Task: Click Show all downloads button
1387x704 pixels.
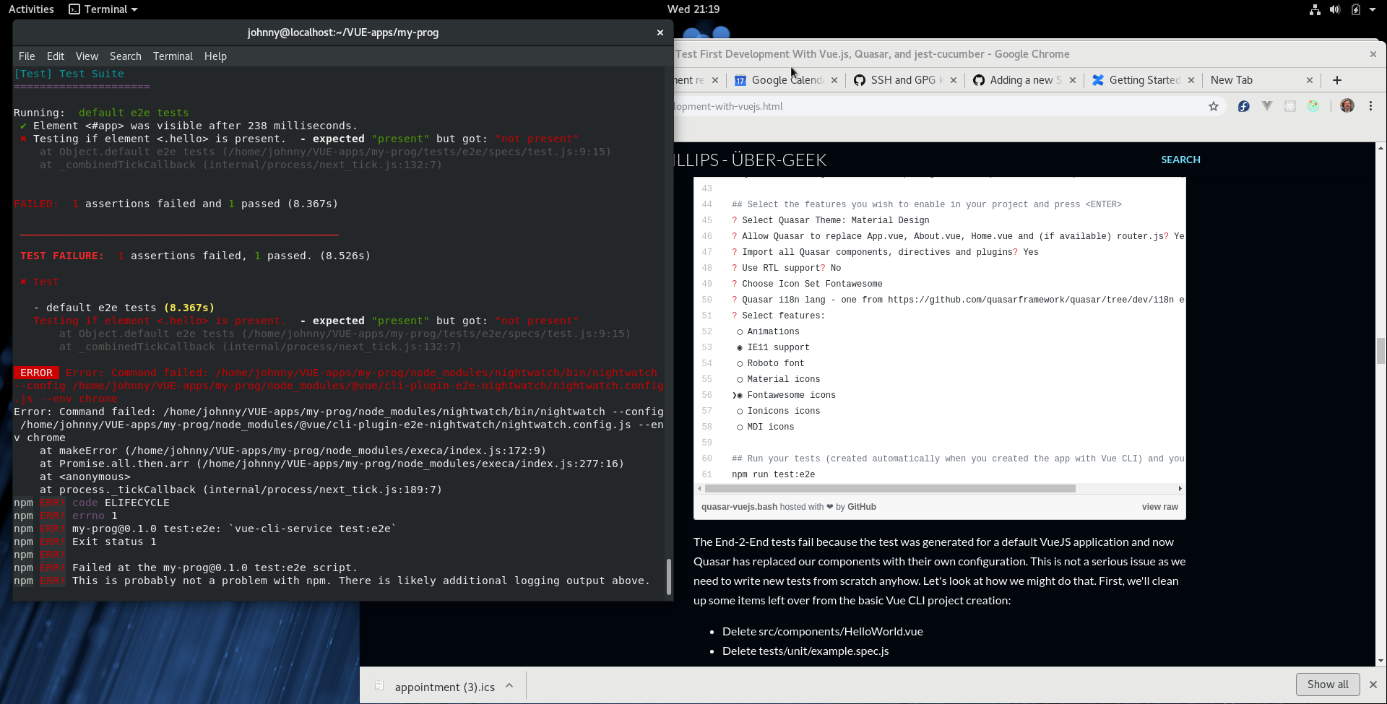Action: (1328, 685)
